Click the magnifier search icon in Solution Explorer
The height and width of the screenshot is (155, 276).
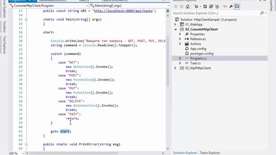coord(262,13)
